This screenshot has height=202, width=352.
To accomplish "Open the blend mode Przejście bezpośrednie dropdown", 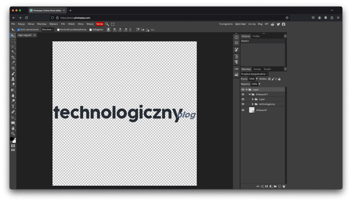I will click(x=254, y=74).
